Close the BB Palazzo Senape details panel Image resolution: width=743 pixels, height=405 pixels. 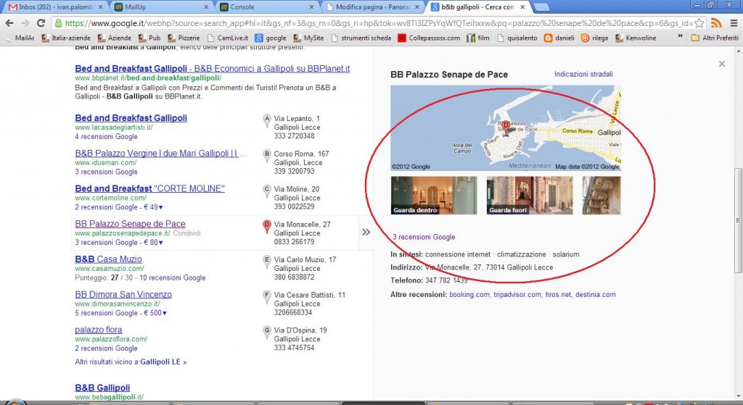722,64
